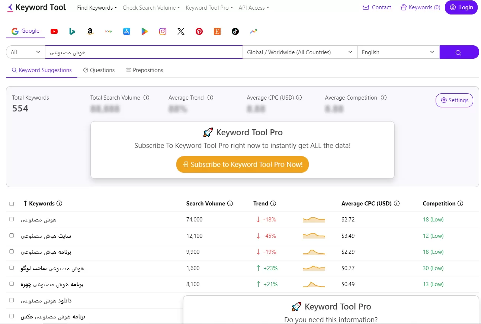This screenshot has width=481, height=324.
Task: Open the YouTube keyword source tab
Action: 54,32
